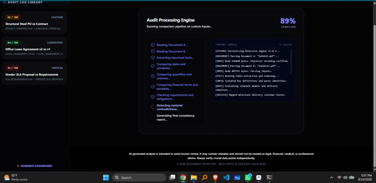Screen dimensions: 376x183
Task: Click checkmark icon for Comparing financial terms
Action: coord(153,87)
